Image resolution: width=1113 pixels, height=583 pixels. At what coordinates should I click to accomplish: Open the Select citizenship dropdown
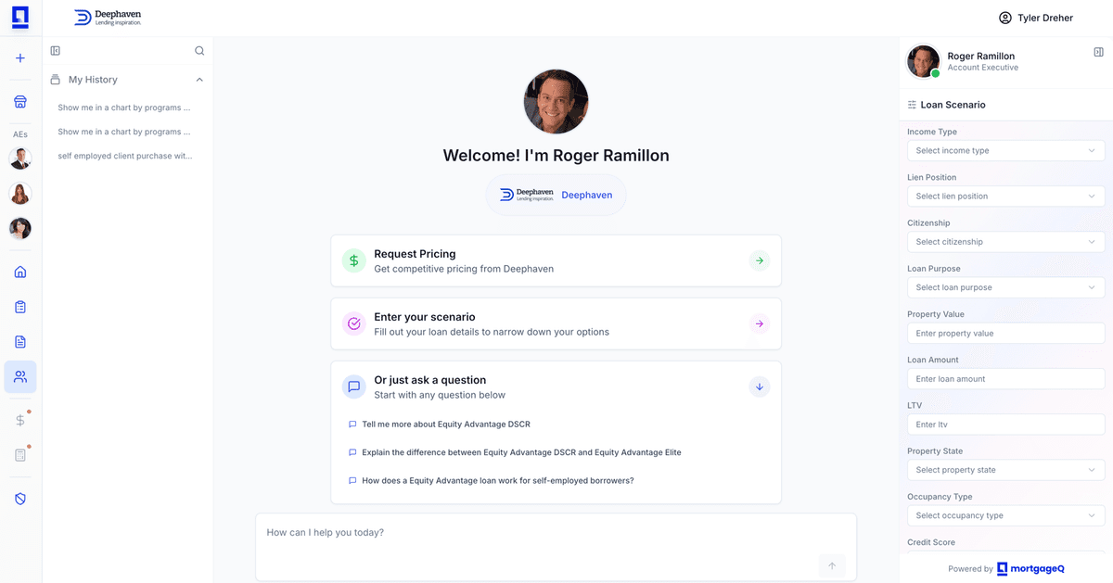[x=1005, y=241]
